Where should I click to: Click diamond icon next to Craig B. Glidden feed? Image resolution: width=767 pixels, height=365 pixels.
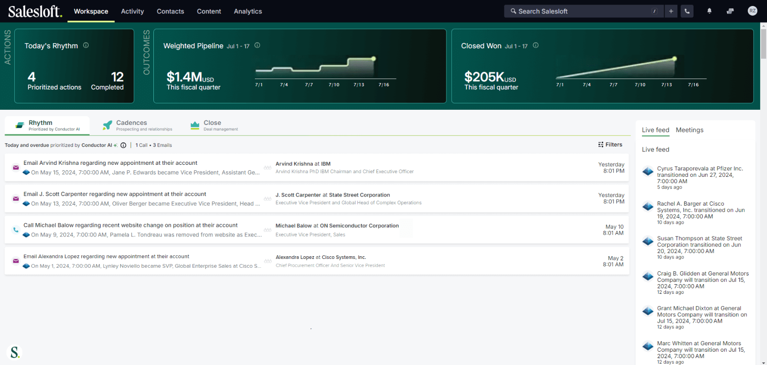(648, 276)
